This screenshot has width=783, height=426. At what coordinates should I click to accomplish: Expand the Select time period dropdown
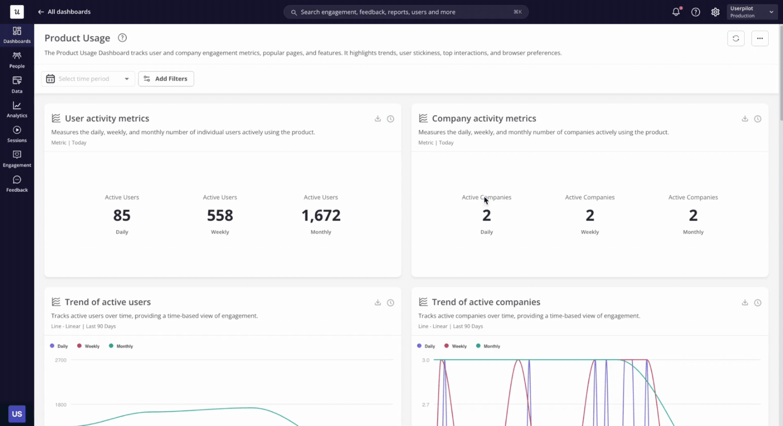click(x=88, y=79)
